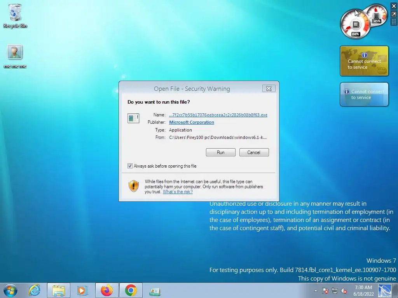
Task: Click the yellow security shield warning icon
Action: (x=134, y=186)
